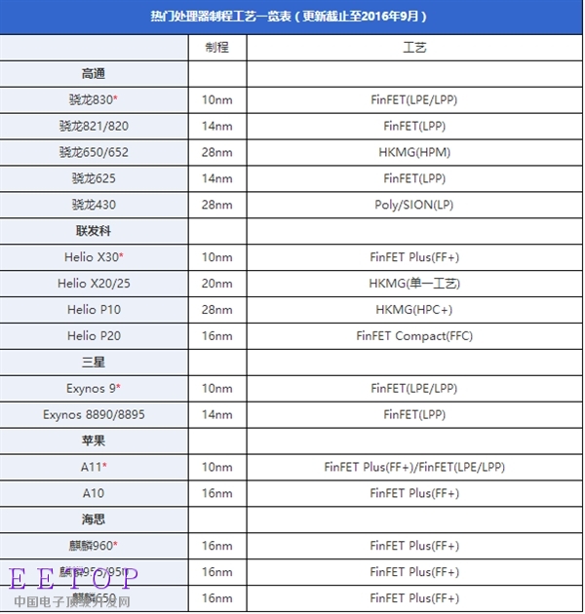
Task: Click "FinFET Plus(FF+)" in the Helio X30 row
Action: pos(414,257)
